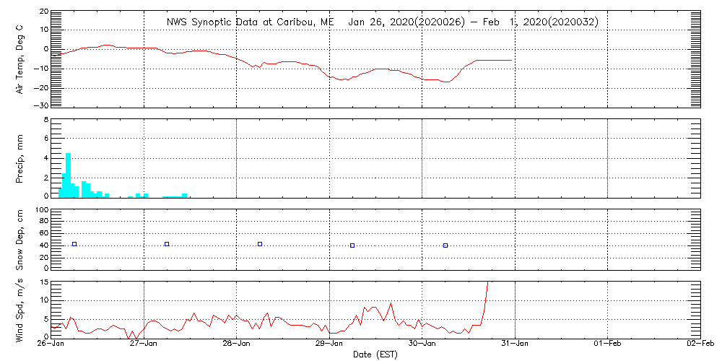Click the snow depth square marker on 30-Jan
The width and height of the screenshot is (722, 361).
click(x=445, y=245)
